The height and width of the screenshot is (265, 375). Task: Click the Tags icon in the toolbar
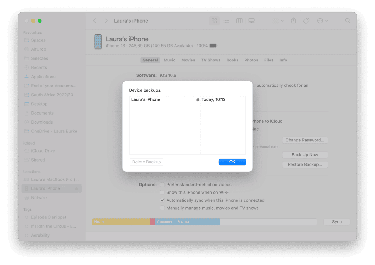[306, 20]
